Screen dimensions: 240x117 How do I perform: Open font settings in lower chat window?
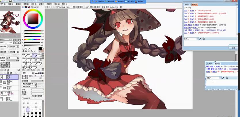pos(223,78)
